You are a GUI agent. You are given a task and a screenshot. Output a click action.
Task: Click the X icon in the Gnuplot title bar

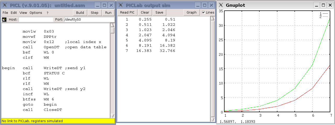pyautogui.click(x=221, y=5)
